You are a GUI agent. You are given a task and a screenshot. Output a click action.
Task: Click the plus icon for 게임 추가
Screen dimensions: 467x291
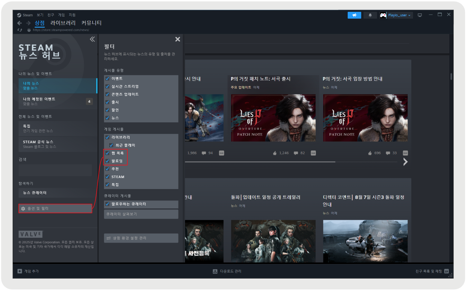20,271
